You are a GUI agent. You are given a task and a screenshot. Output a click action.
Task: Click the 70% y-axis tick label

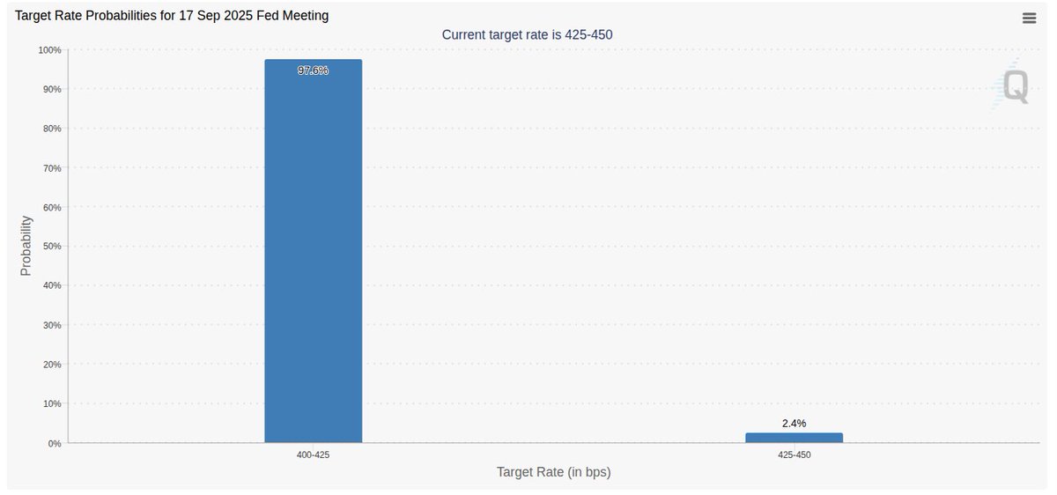(53, 168)
